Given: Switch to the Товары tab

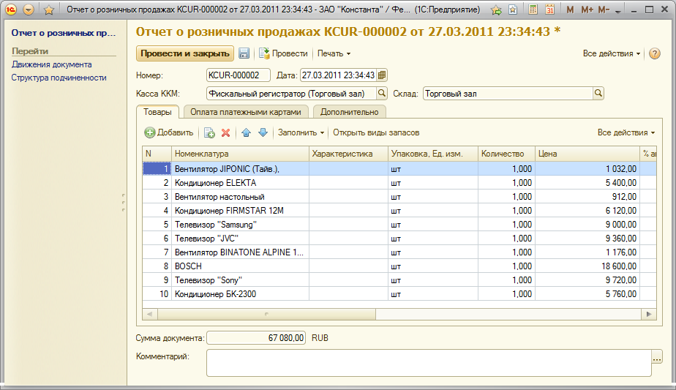Looking at the screenshot, I should click(157, 112).
